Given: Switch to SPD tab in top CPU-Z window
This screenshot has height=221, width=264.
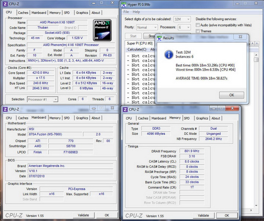Looking at the screenshot, I should [x=67, y=12].
